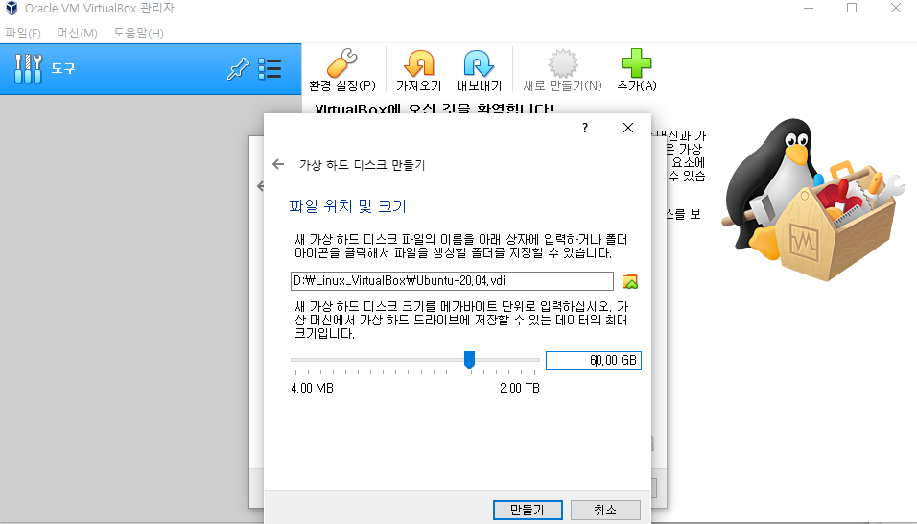Viewport: 917px width, 524px height.
Task: Click the disk size slider handle
Action: click(469, 360)
